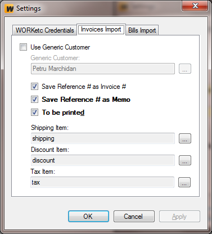The width and height of the screenshot is (212, 234).
Task: Uncheck Save Reference # as Invoice #
Action: (x=34, y=87)
